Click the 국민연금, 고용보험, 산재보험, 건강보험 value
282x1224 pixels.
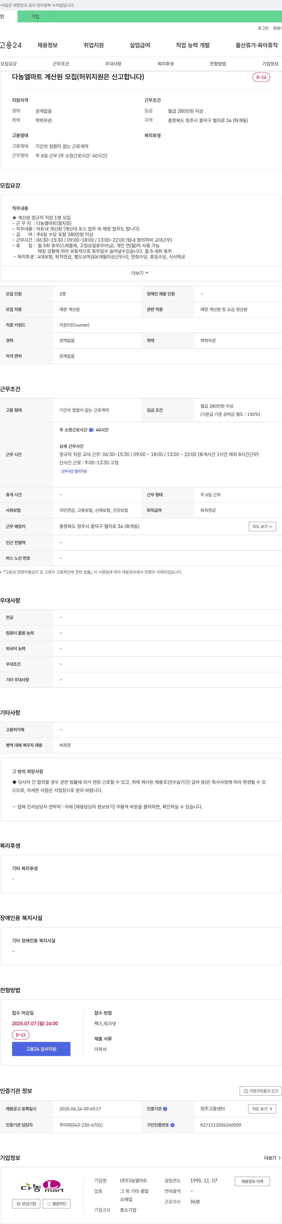94,510
